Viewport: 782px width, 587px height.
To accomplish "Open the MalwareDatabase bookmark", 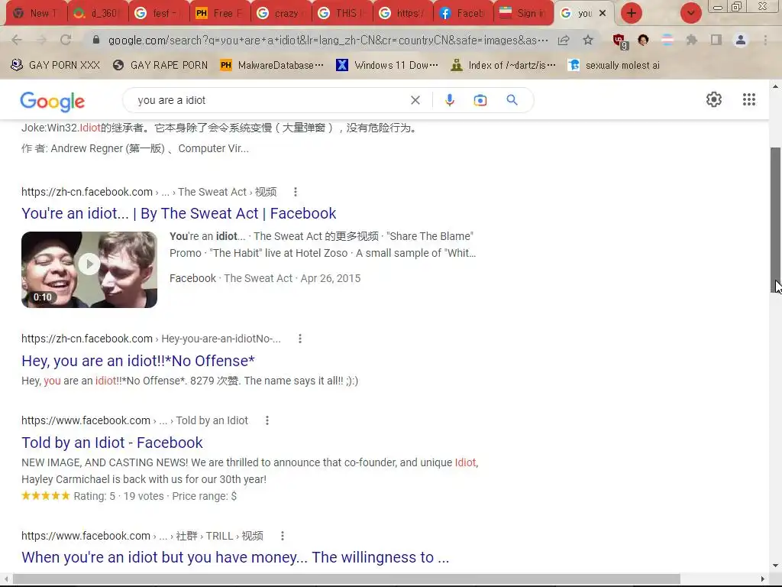I will coord(271,65).
